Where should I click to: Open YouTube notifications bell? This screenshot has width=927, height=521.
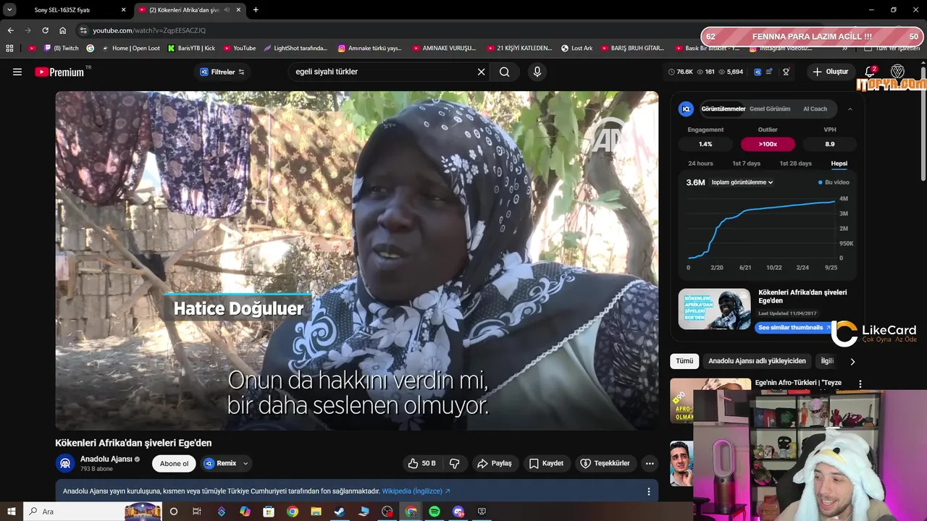871,72
